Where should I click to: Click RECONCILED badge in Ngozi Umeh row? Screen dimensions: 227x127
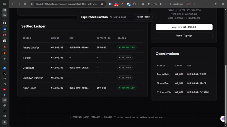tap(127, 88)
